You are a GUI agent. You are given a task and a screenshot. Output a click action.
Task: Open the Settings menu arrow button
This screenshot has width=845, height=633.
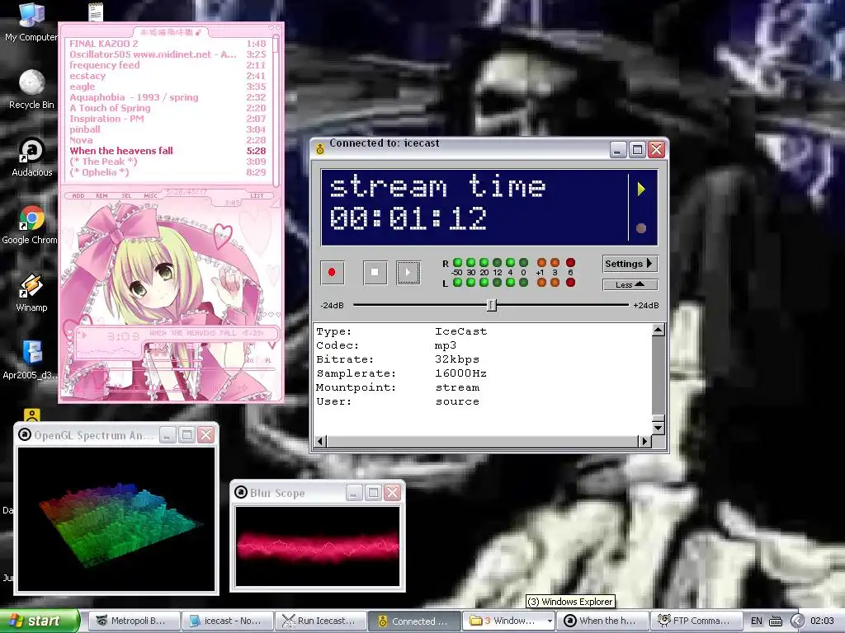tap(630, 264)
